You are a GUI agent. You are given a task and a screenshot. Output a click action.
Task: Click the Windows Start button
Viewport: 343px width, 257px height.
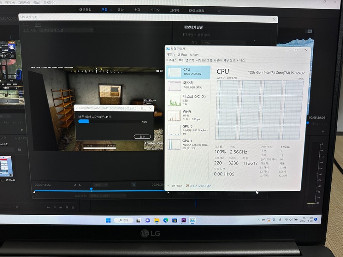(108, 220)
